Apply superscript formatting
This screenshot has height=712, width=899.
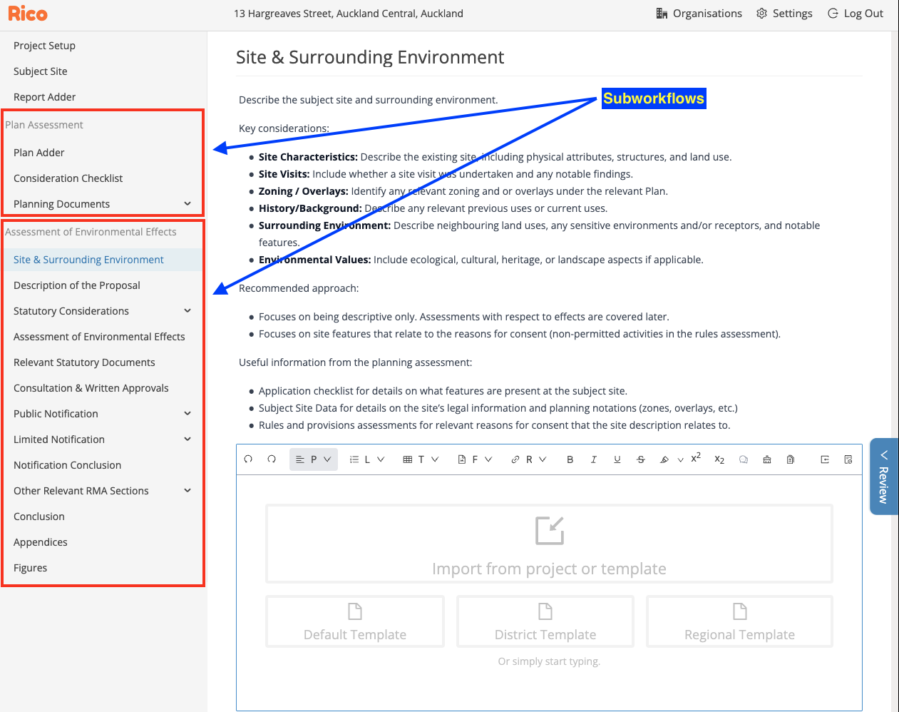[696, 457]
